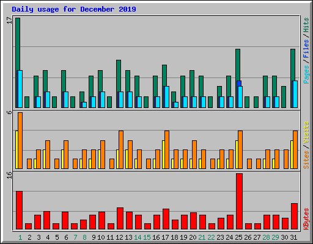This screenshot has width=313, height=244.
Task: Click day label "8" on the x-axis
Action: coord(84,237)
